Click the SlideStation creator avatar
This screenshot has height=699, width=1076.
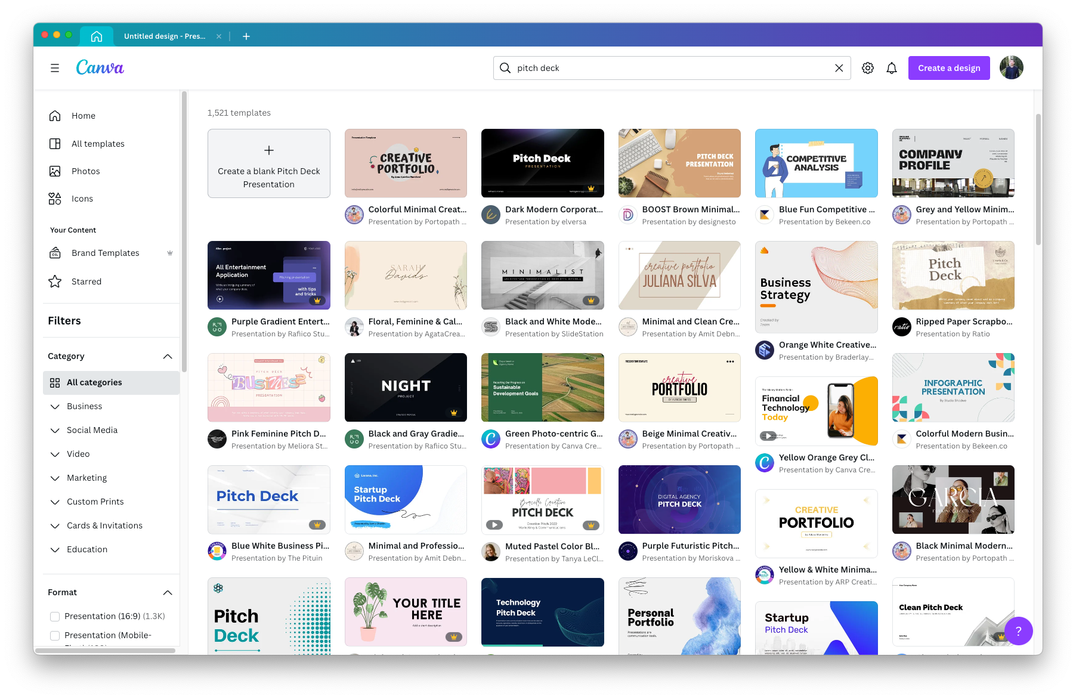point(491,327)
